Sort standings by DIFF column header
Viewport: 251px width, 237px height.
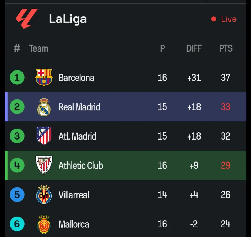(194, 48)
